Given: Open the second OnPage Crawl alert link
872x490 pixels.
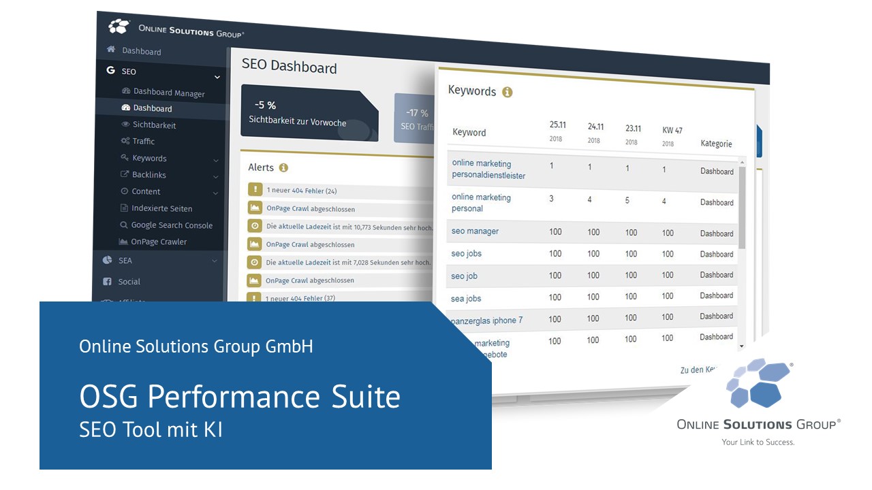Looking at the screenshot, I should coord(287,244).
